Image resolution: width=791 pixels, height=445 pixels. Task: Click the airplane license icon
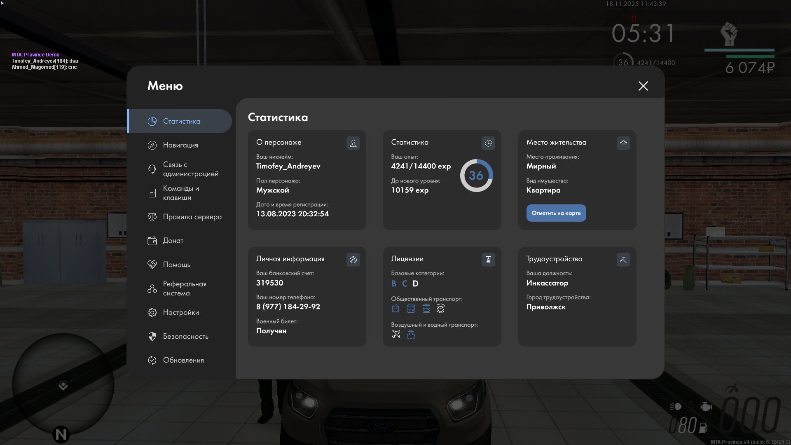tap(396, 334)
